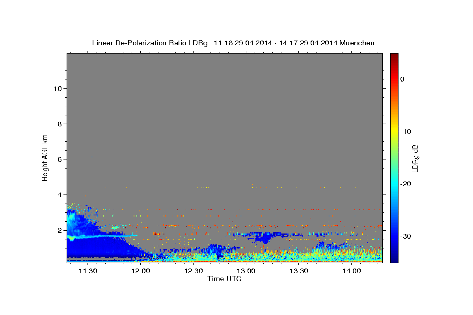Image resolution: width=473 pixels, height=315 pixels.
Task: Click the colorbar 0 value label
Action: click(x=402, y=79)
